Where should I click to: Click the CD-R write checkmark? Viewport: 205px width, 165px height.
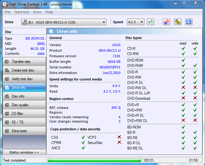click(x=195, y=48)
